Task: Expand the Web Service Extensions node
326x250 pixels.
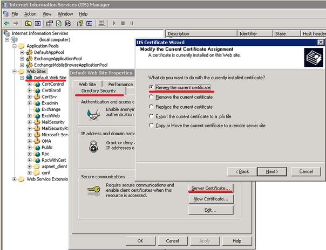Action: pos(15,179)
